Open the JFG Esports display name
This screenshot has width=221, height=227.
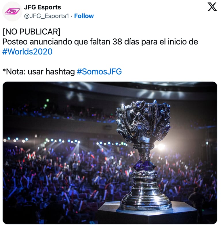tap(42, 7)
